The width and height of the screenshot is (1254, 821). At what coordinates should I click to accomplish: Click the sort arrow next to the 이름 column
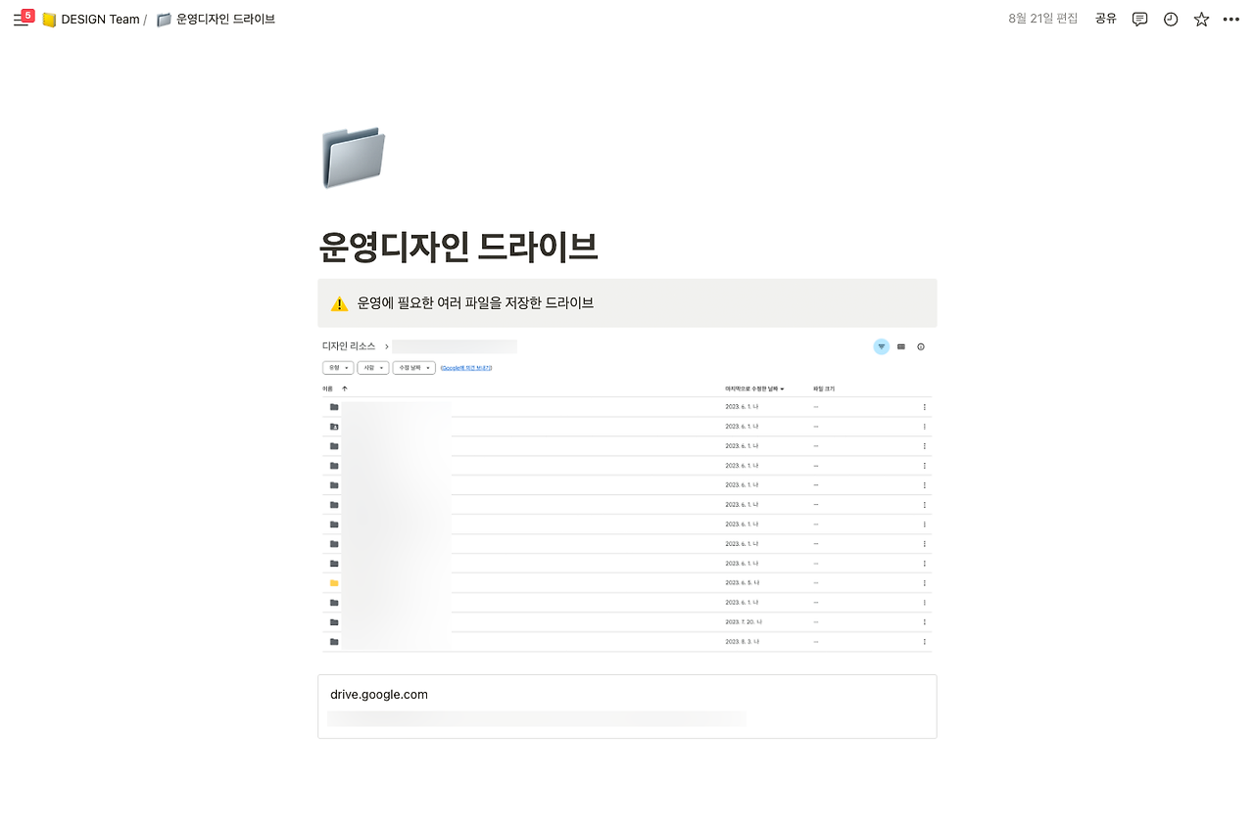point(344,388)
